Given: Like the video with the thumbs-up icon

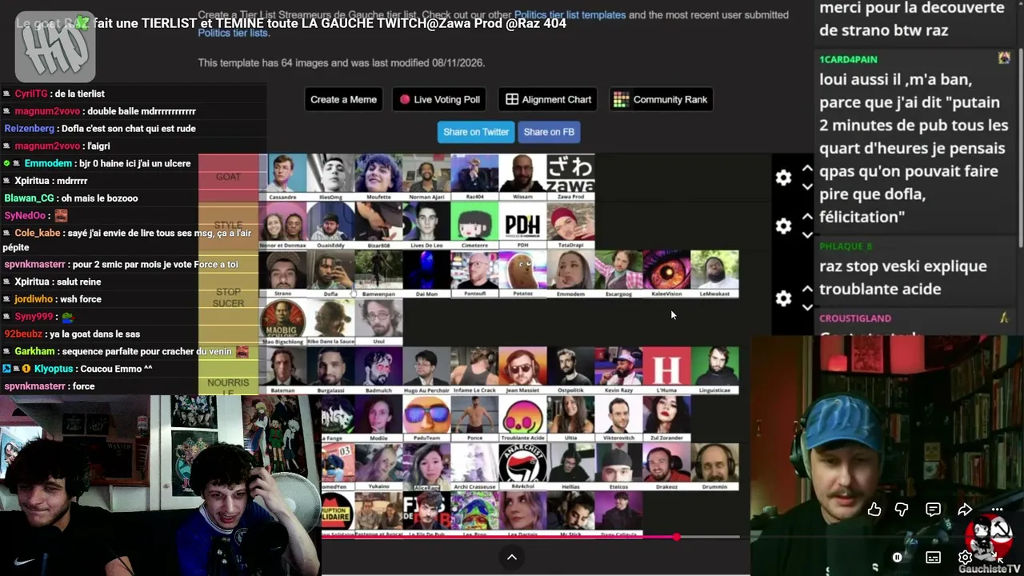Looking at the screenshot, I should click(x=874, y=510).
